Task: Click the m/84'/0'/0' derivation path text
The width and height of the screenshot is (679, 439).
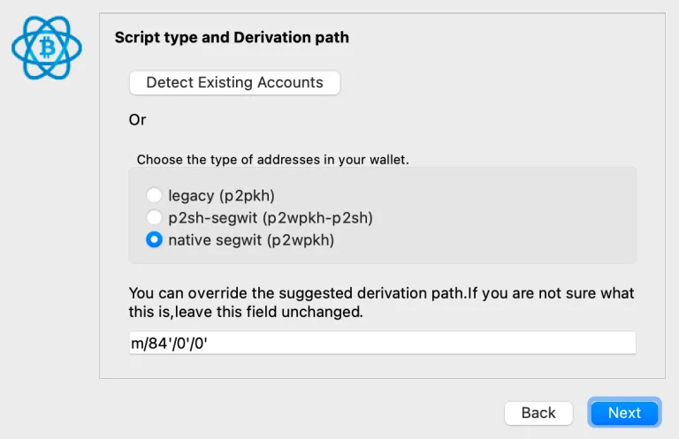Action: point(170,344)
